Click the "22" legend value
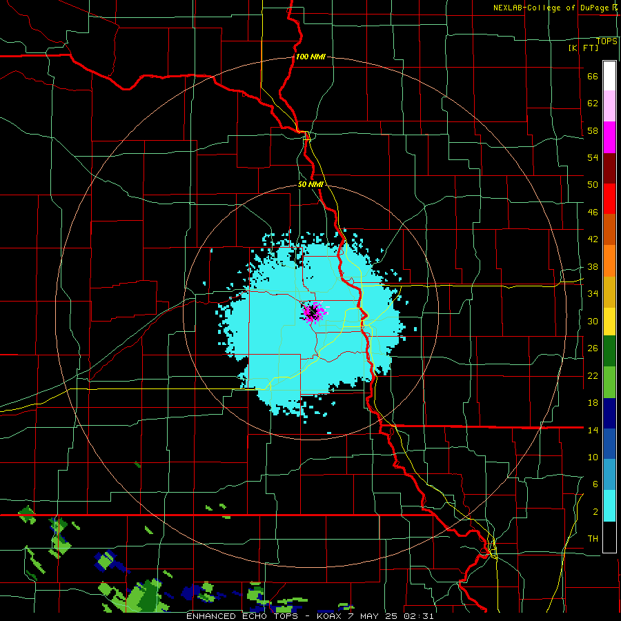The image size is (621, 621). pyautogui.click(x=593, y=375)
